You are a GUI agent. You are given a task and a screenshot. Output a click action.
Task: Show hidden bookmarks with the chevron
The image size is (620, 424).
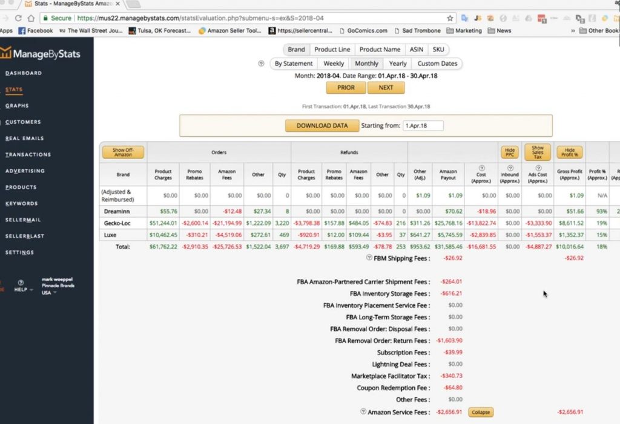pyautogui.click(x=573, y=30)
